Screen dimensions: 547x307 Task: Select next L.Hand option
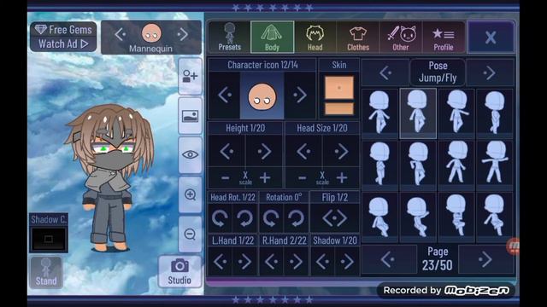click(x=245, y=262)
